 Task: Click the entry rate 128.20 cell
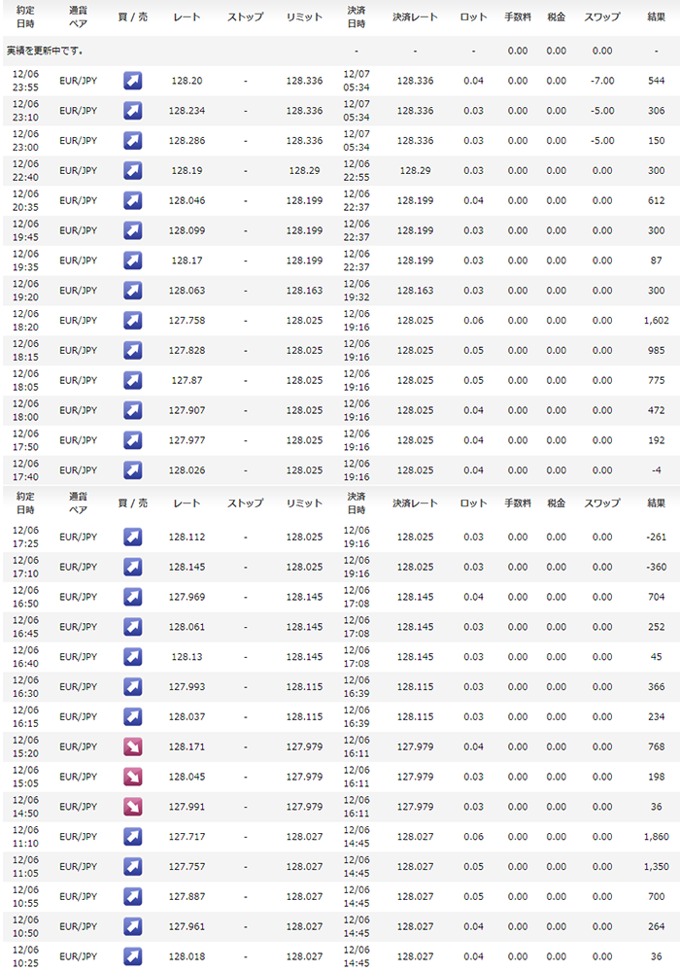click(x=186, y=81)
